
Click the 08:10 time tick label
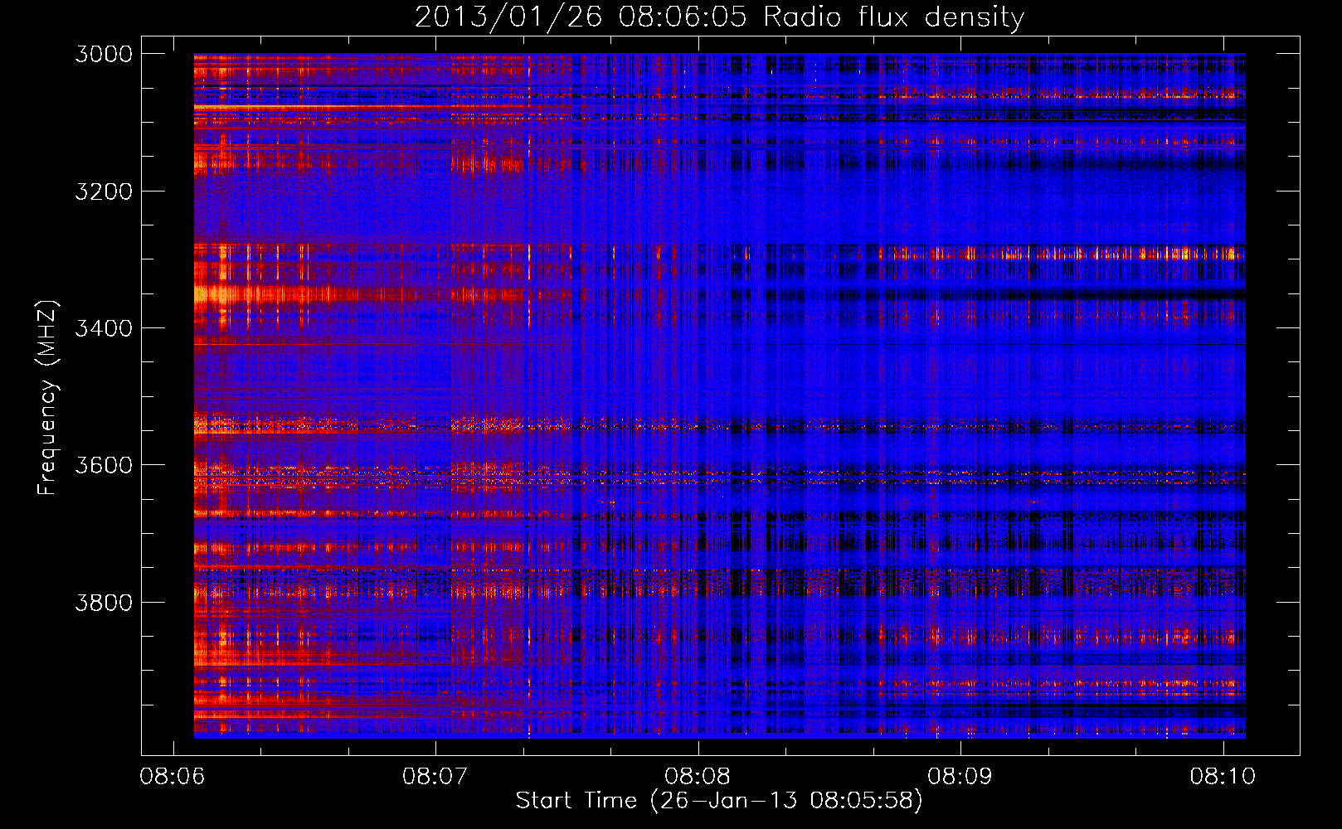pos(1223,776)
